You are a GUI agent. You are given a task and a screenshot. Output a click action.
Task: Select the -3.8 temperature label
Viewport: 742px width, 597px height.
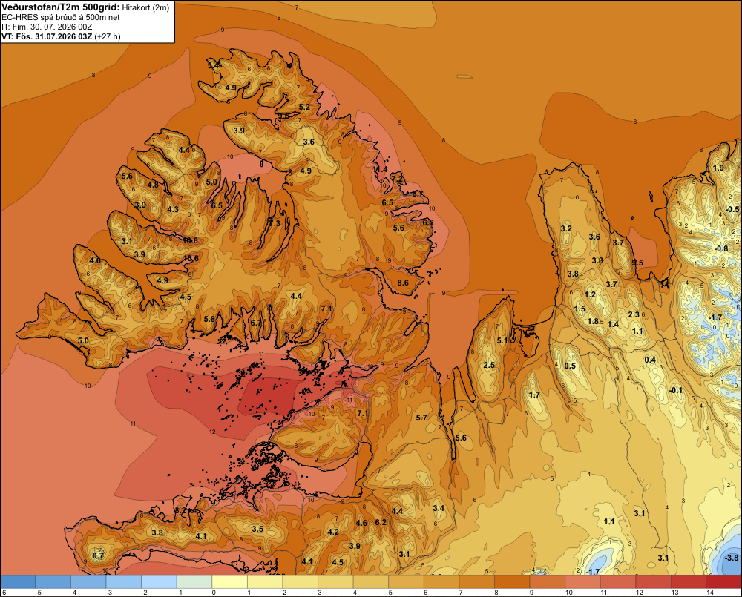tap(731, 558)
